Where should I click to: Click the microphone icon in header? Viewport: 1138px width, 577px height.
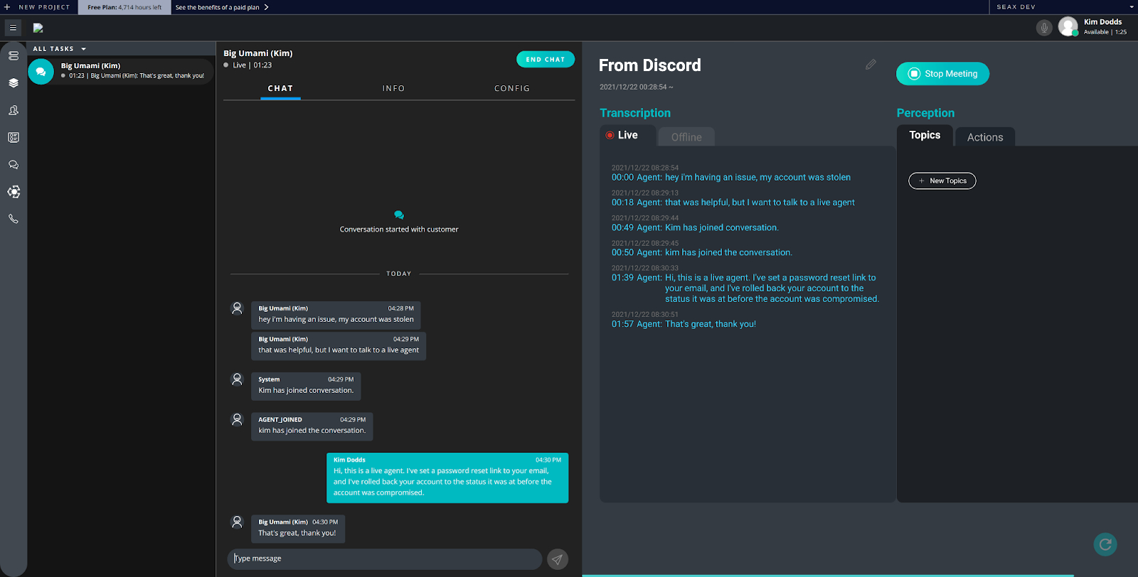1044,28
